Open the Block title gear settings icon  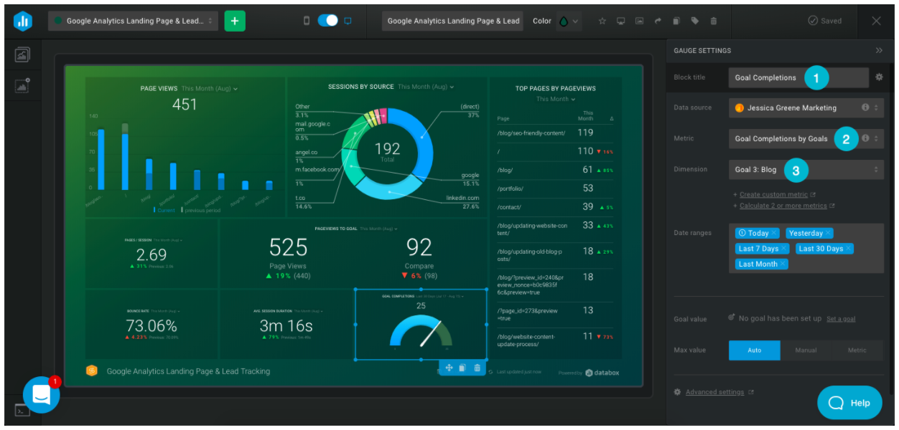879,77
